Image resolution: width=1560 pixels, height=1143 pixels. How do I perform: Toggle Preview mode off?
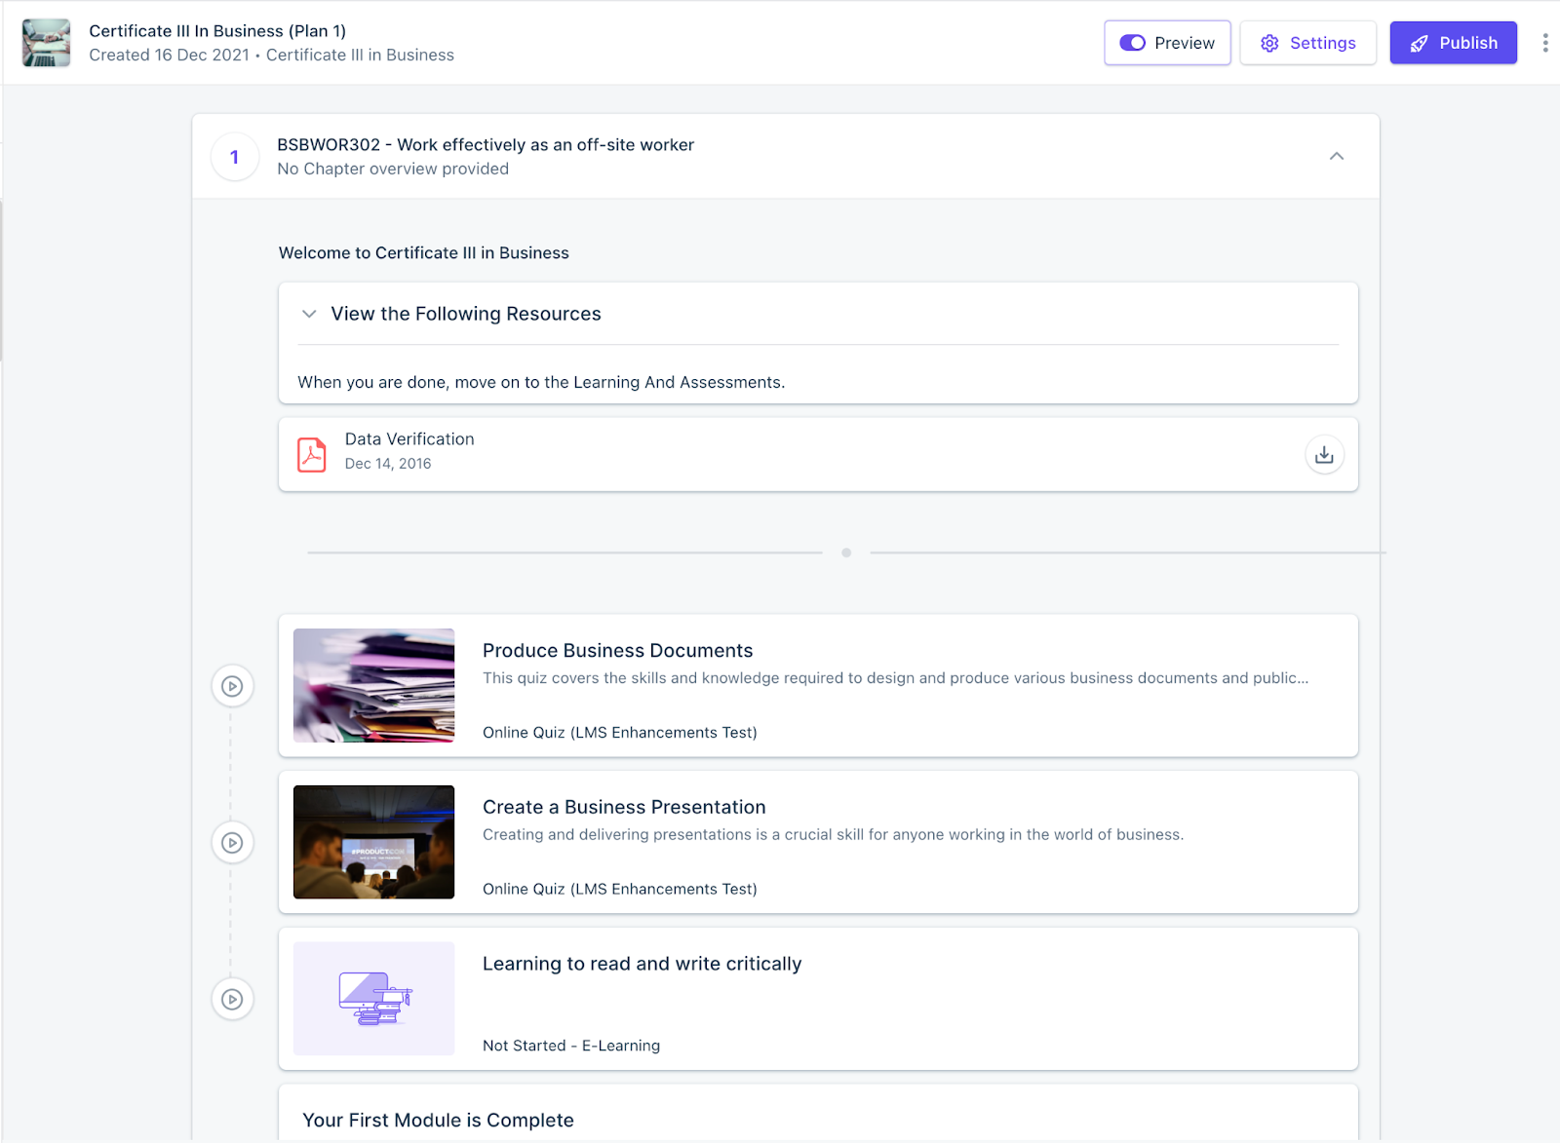(x=1132, y=43)
